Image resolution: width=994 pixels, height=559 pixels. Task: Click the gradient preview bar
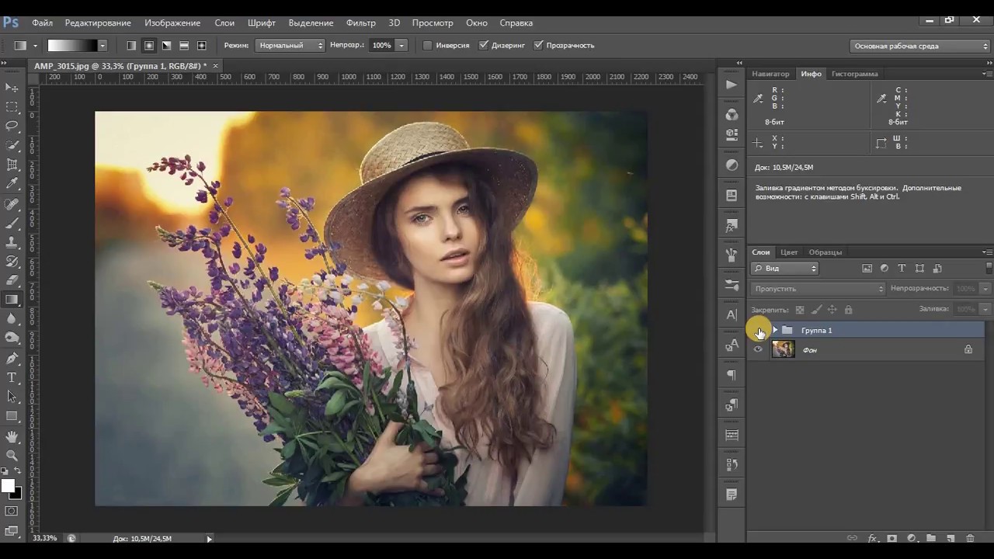click(72, 46)
